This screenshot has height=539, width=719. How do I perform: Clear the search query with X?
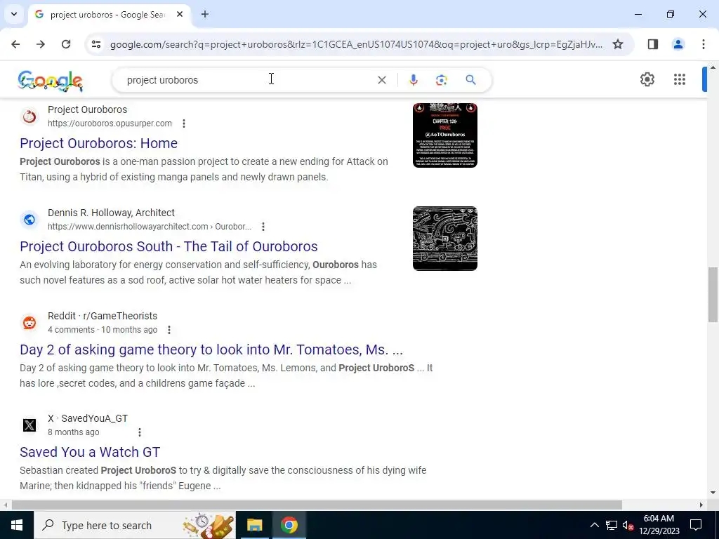(381, 80)
